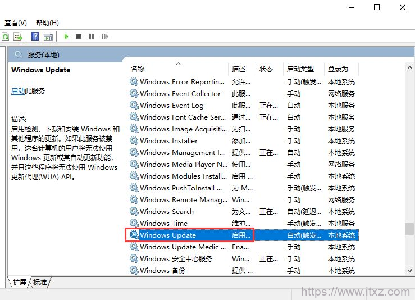Viewport: 415px width, 300px height.
Task: Select Windows Event Log service
Action: click(244, 106)
